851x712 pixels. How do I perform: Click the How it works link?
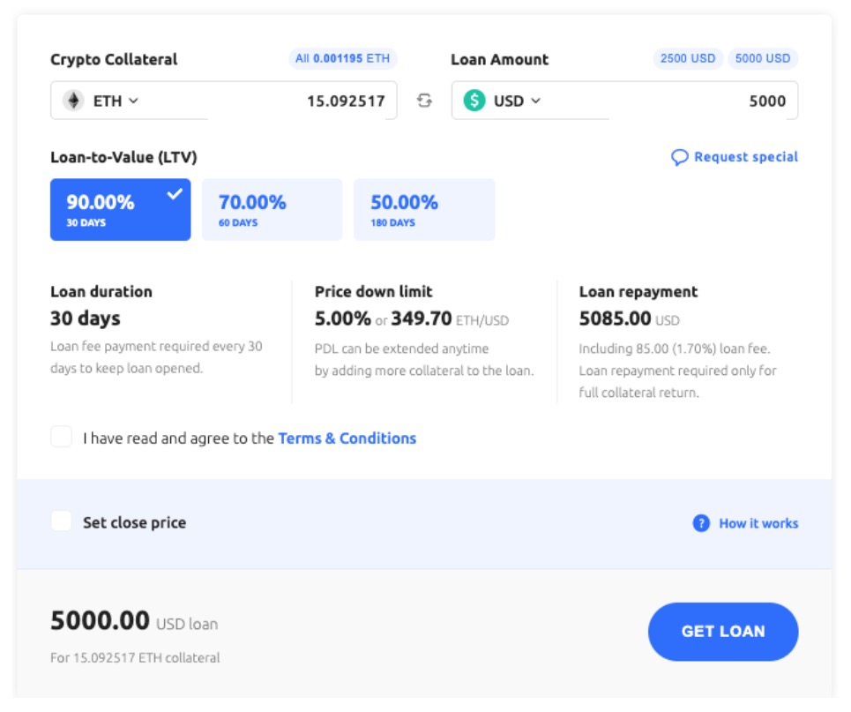point(758,523)
